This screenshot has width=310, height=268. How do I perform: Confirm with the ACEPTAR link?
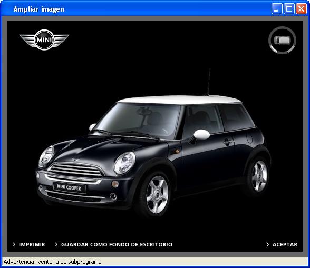[285, 244]
